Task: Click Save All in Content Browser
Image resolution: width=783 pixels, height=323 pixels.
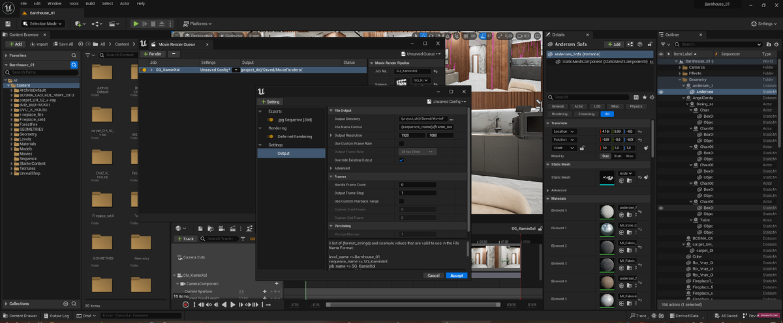Action: (x=64, y=44)
